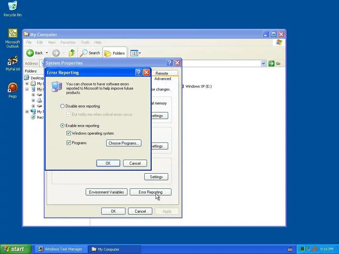The height and width of the screenshot is (254, 339).
Task: Expand the My Documents tree node
Action: pos(27,84)
